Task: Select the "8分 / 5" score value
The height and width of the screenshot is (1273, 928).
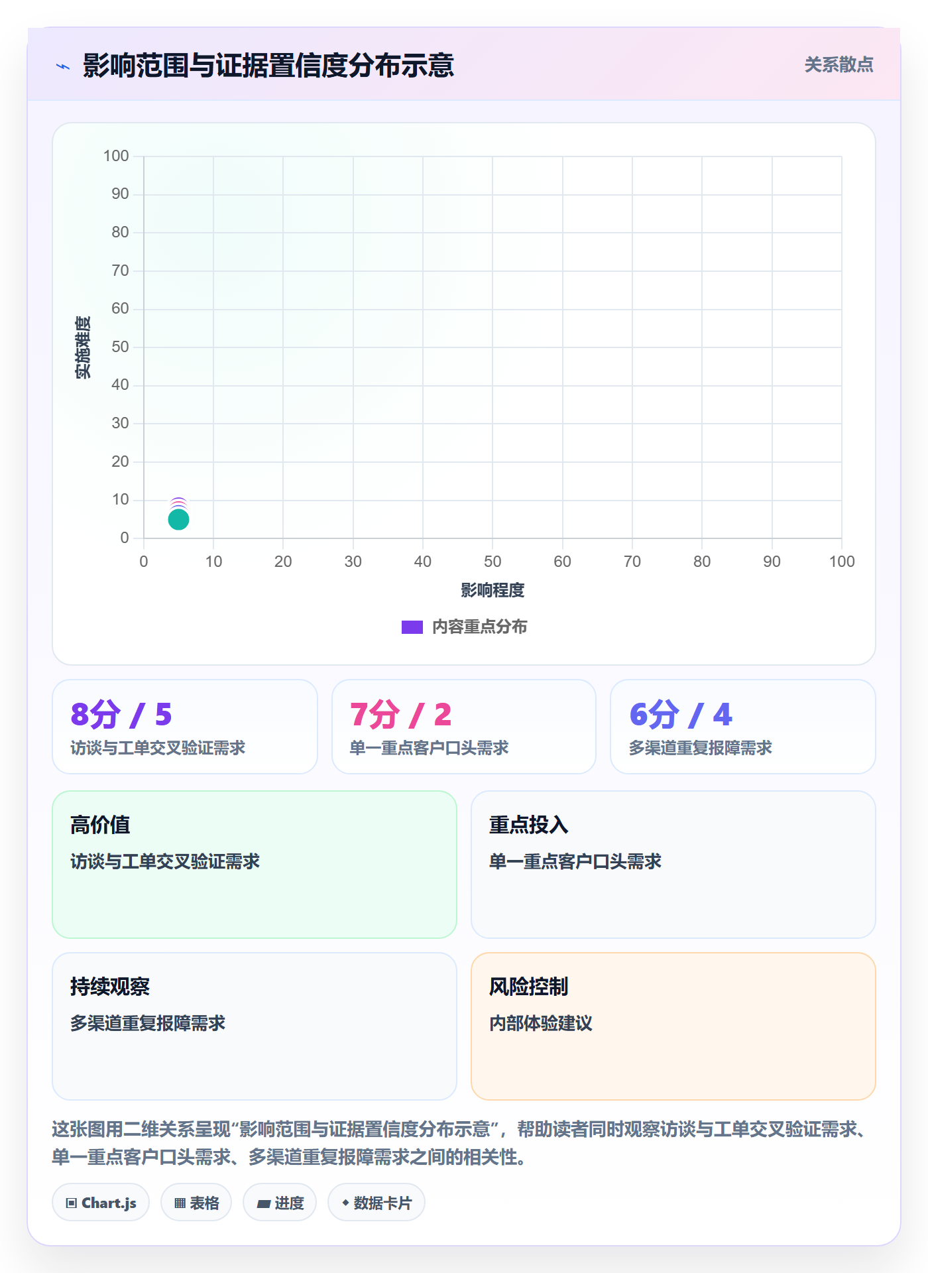Action: click(x=121, y=714)
